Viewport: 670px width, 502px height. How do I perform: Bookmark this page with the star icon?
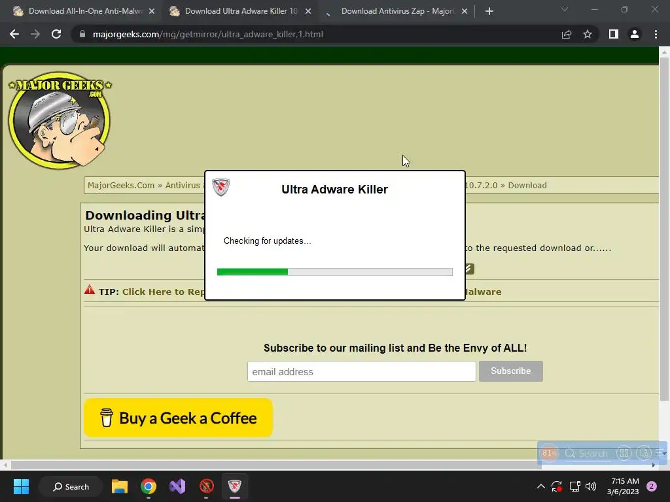click(588, 34)
